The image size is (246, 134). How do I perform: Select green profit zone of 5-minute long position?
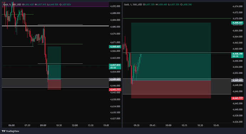54,63
